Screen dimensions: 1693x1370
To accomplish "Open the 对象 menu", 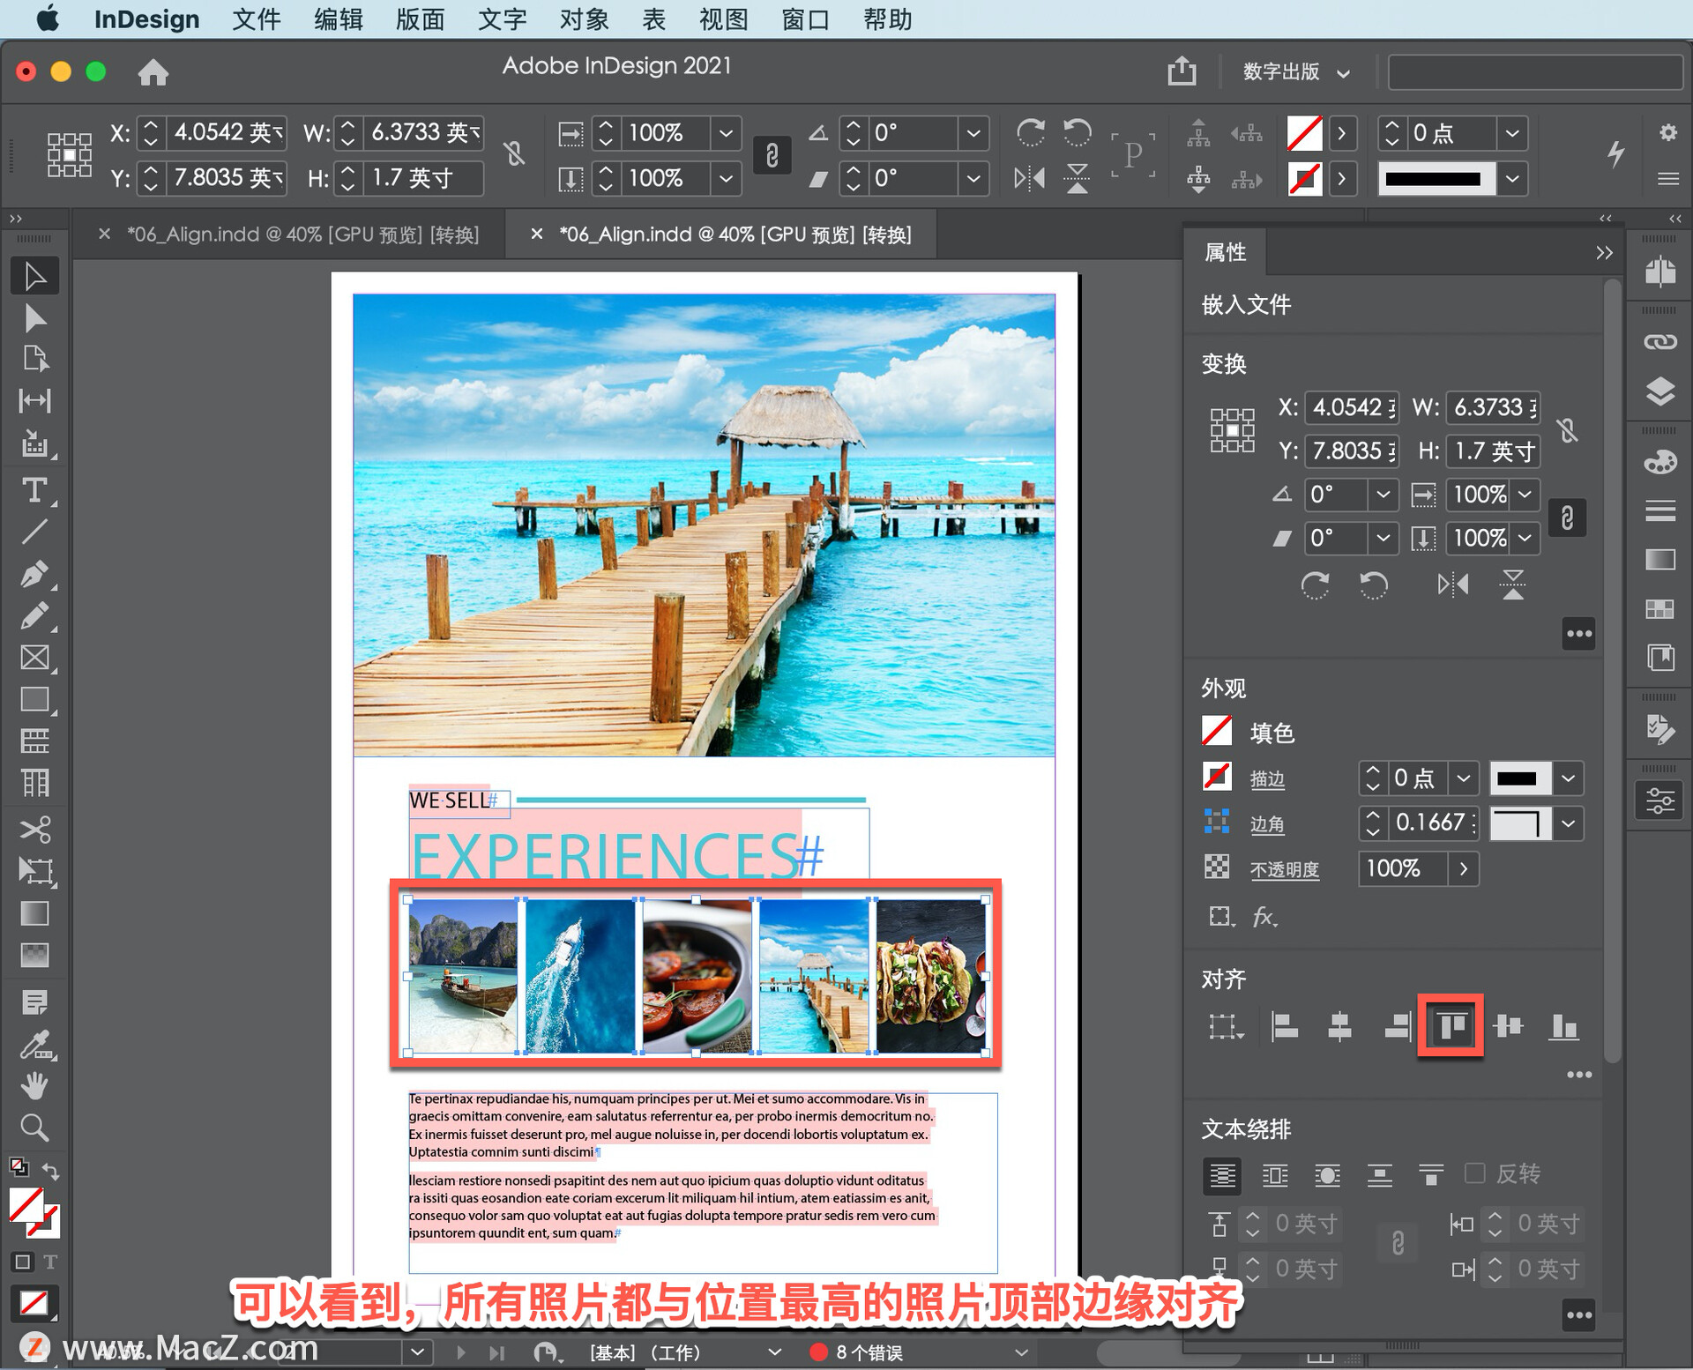I will [x=584, y=19].
